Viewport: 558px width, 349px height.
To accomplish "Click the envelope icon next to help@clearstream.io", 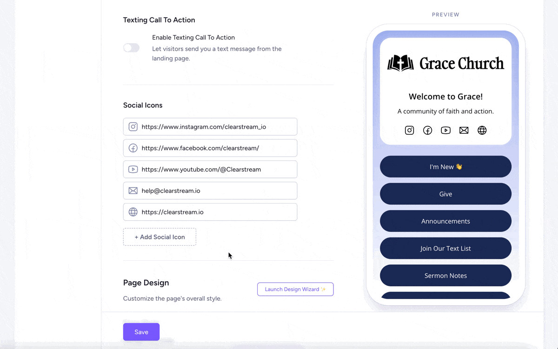I will (133, 191).
